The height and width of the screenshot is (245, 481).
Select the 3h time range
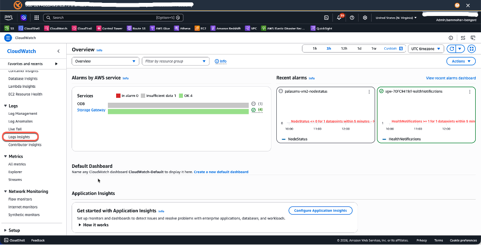coord(329,49)
